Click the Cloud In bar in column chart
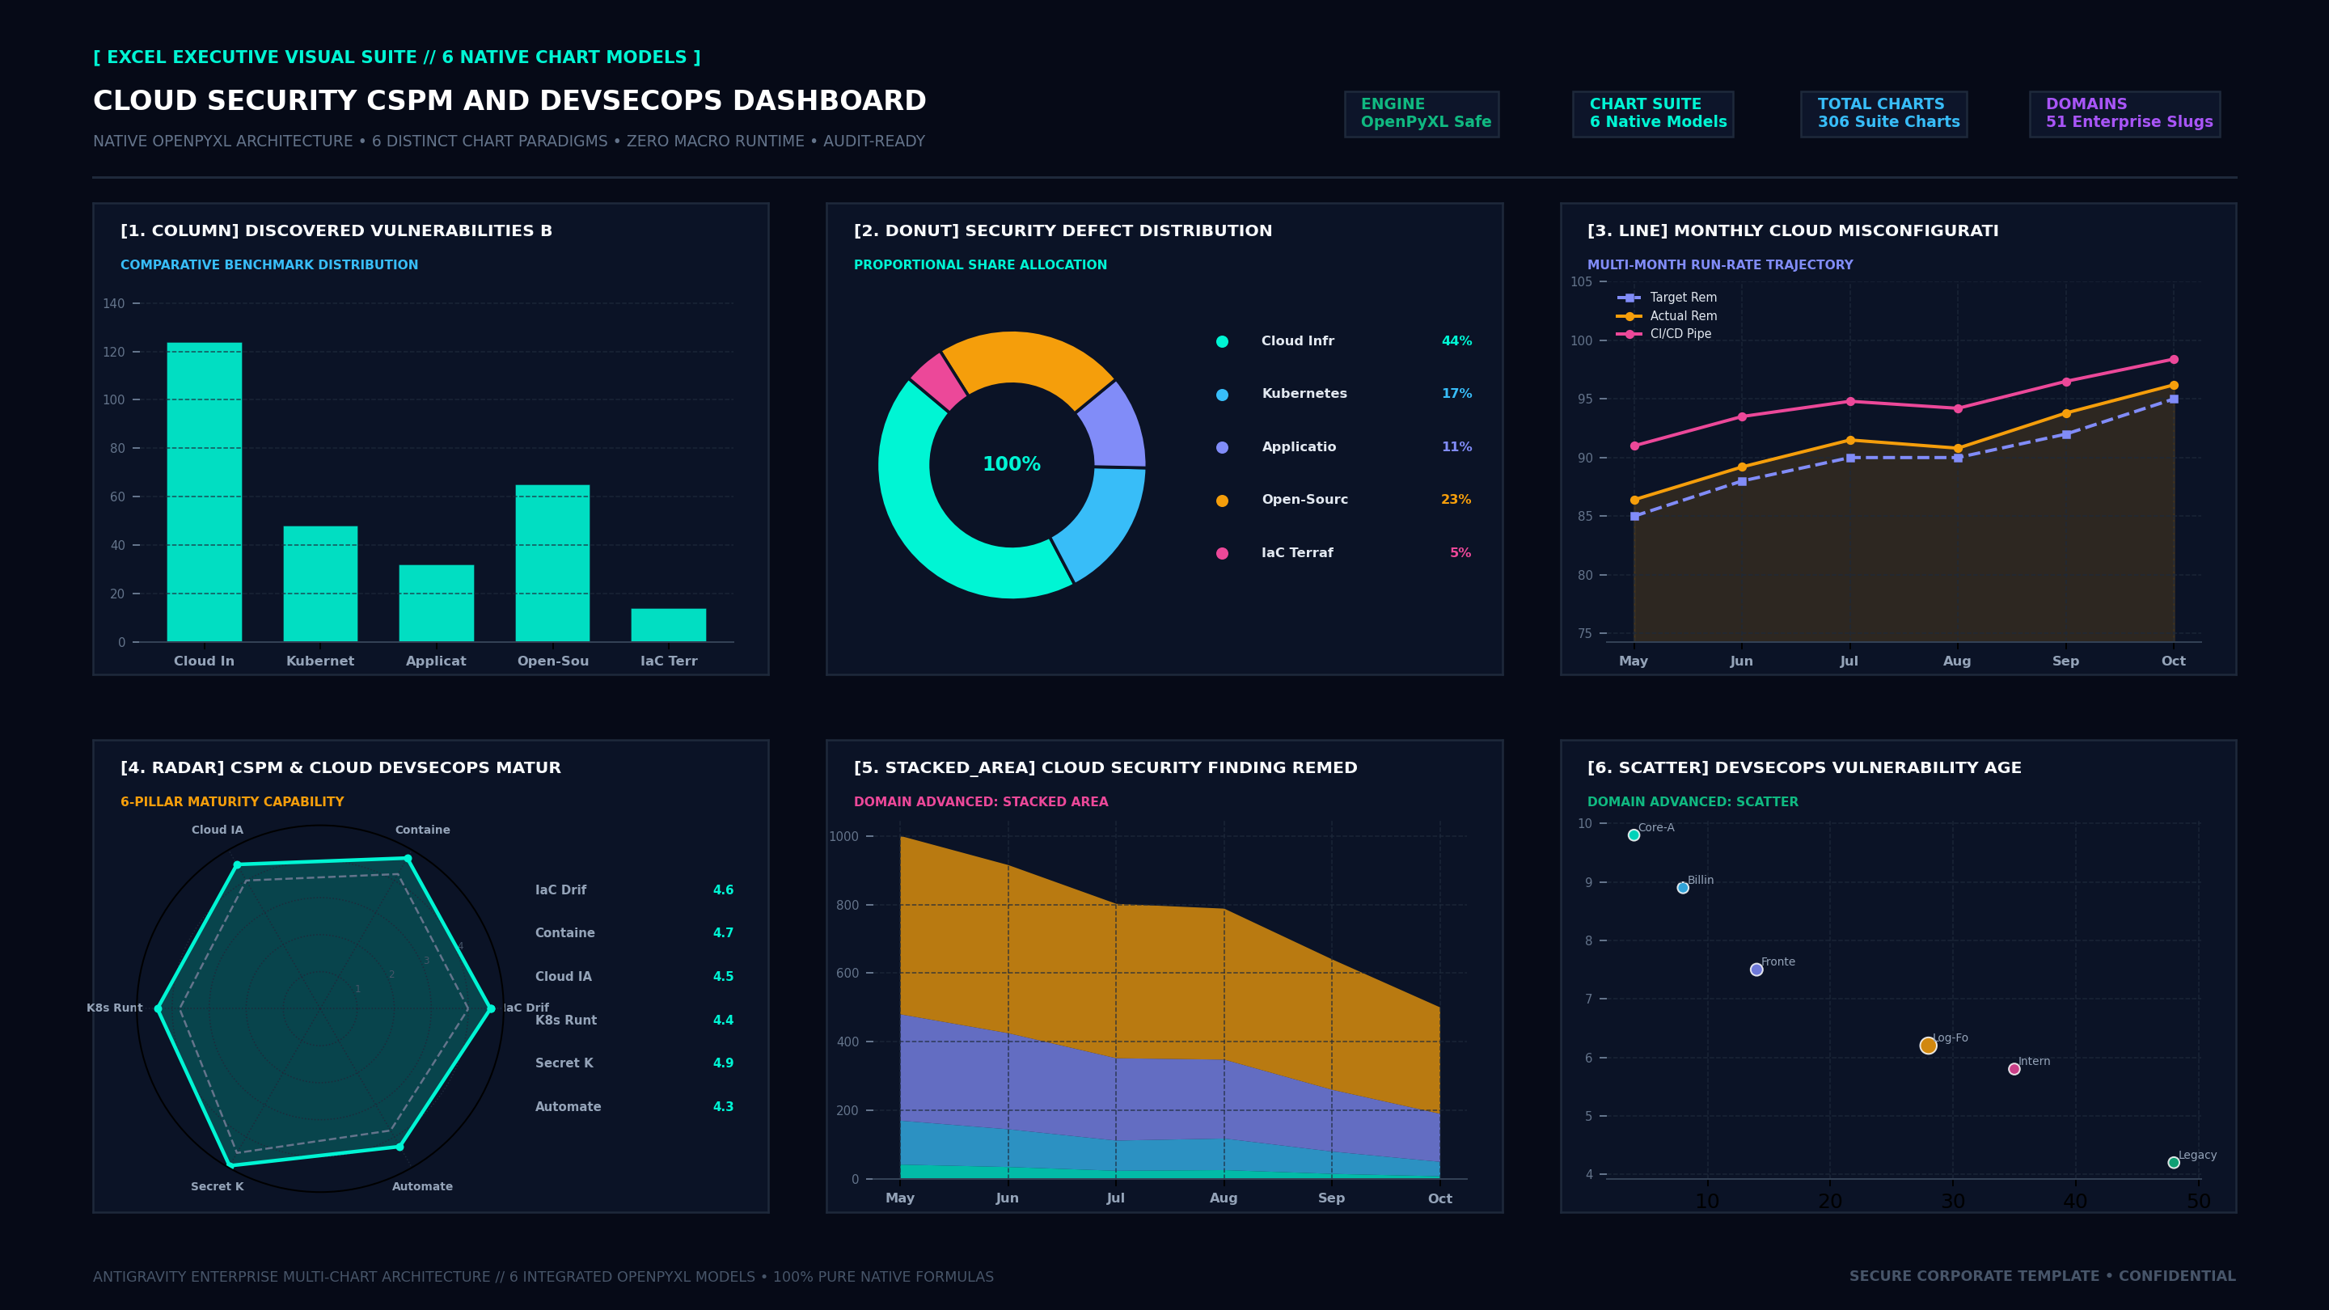 [x=205, y=492]
